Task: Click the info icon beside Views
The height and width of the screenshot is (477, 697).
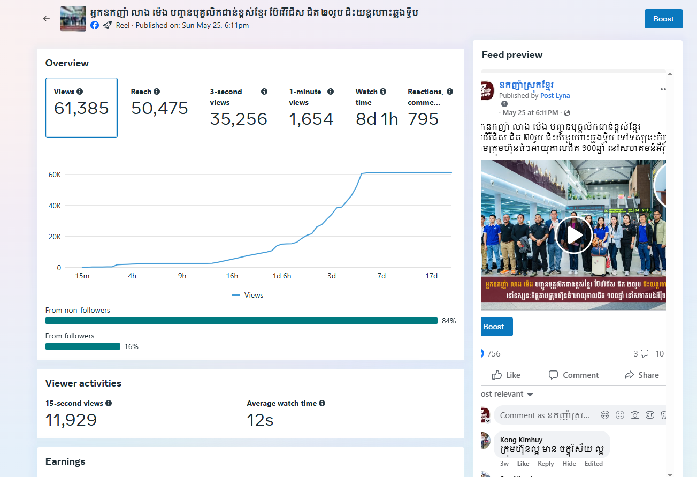Action: click(x=80, y=92)
